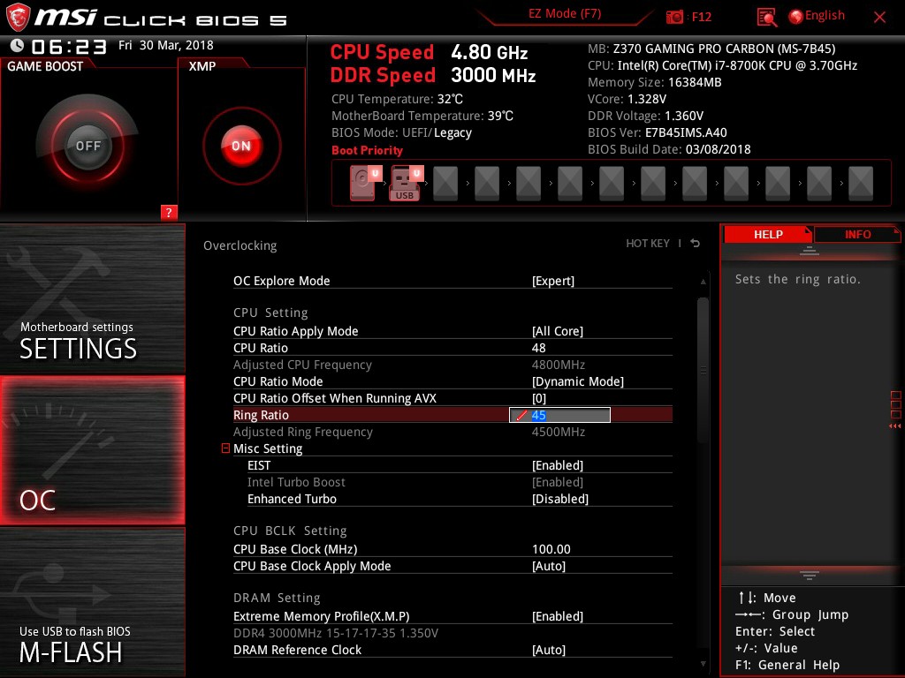Click the third empty boot priority slot
The height and width of the screenshot is (678, 905).
click(x=529, y=184)
